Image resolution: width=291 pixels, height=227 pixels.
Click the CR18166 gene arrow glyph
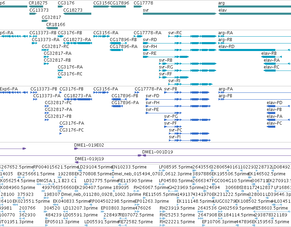[52, 28]
